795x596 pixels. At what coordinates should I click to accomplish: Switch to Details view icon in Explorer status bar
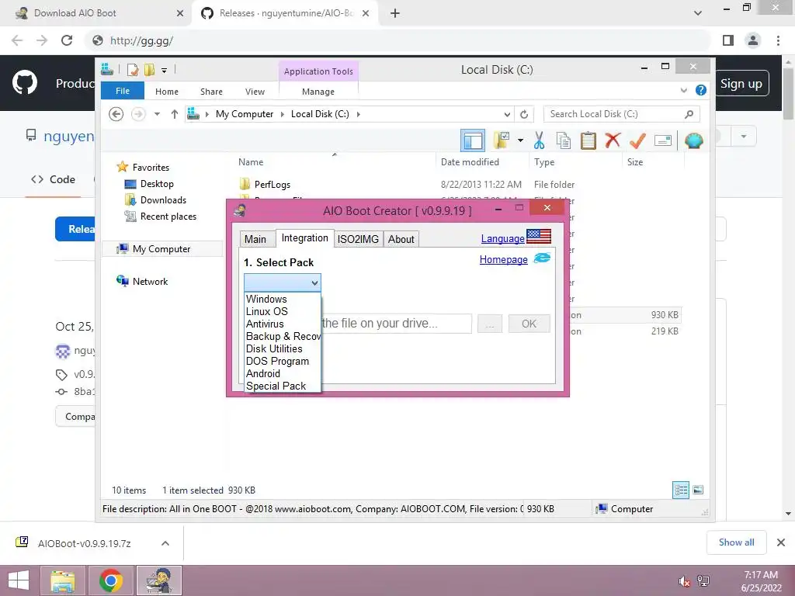click(681, 490)
